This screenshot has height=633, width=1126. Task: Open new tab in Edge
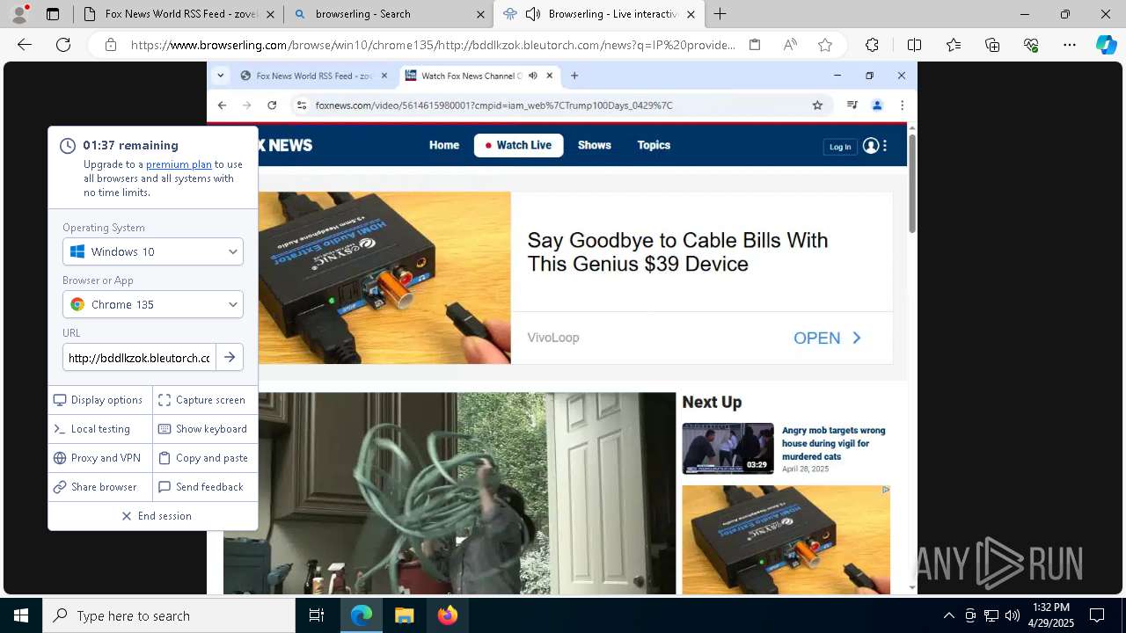coord(720,14)
